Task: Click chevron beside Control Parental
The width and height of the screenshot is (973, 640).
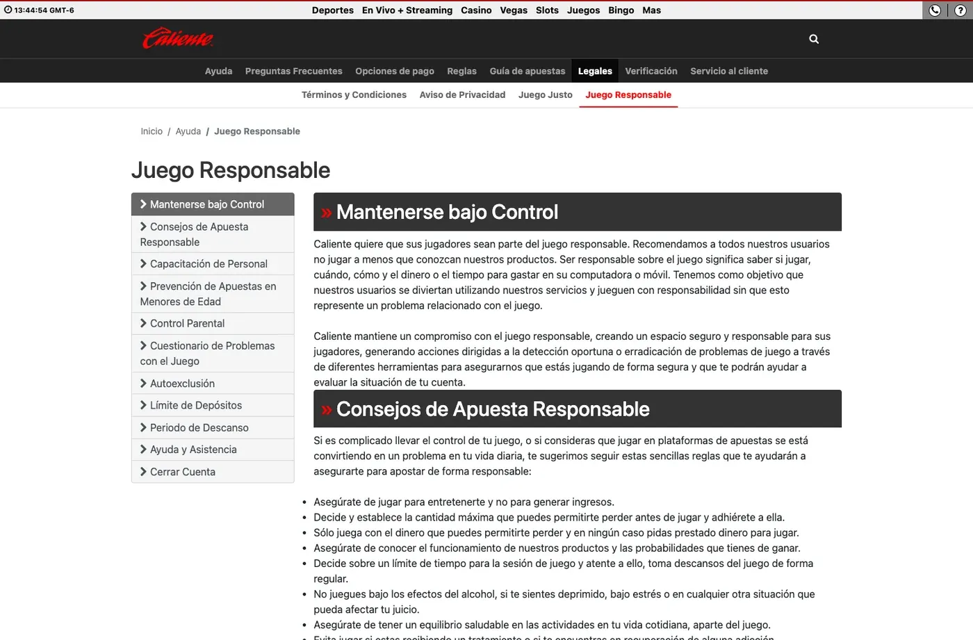Action: 143,323
